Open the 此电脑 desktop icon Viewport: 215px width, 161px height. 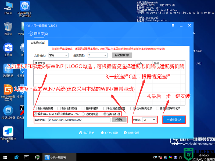pyautogui.click(x=8, y=8)
